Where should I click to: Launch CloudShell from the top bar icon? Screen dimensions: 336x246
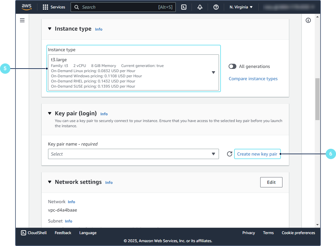184,7
